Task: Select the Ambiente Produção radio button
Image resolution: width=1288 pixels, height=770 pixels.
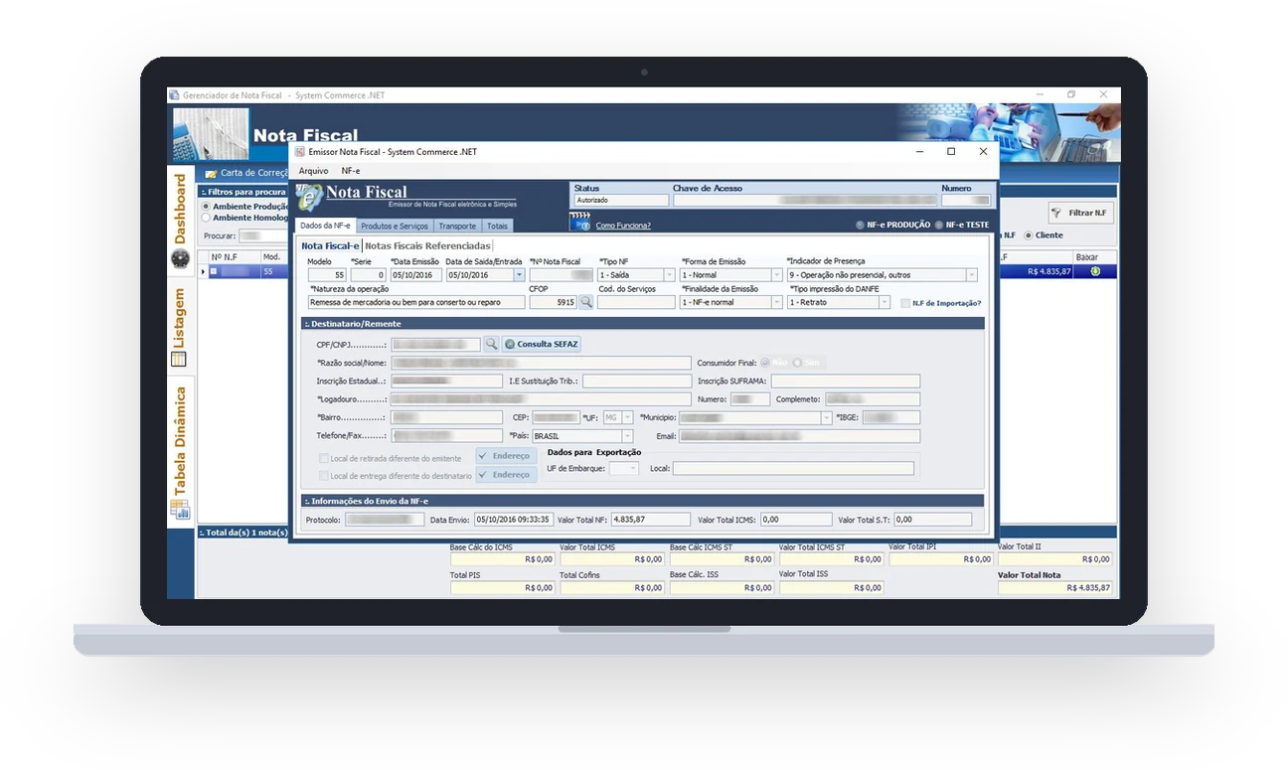Action: (206, 207)
